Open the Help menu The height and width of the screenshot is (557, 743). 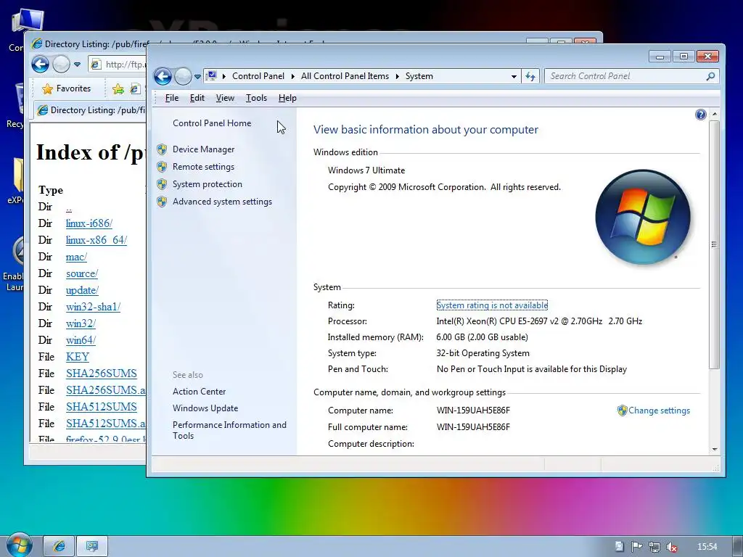click(287, 98)
